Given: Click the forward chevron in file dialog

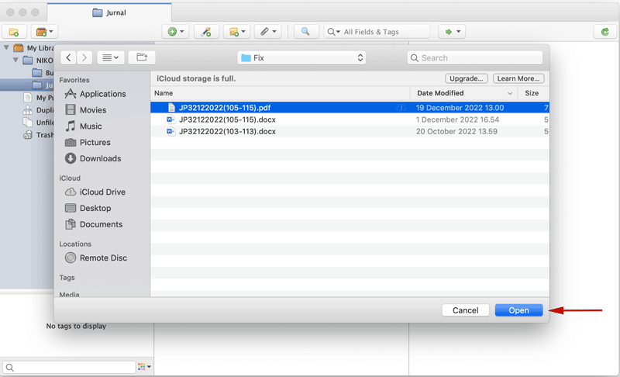Looking at the screenshot, I should [x=84, y=57].
